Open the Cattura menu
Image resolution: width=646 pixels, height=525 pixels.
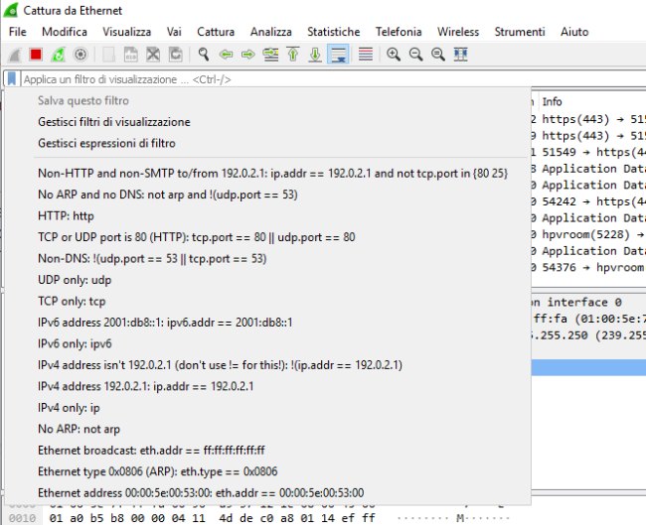(x=216, y=32)
